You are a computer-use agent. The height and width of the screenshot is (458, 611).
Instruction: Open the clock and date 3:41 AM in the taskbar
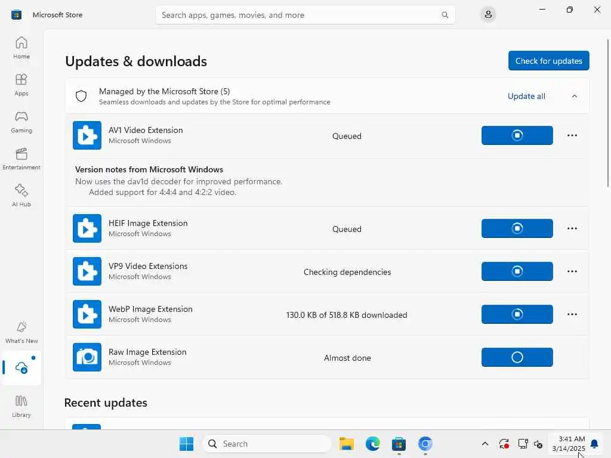pyautogui.click(x=568, y=444)
